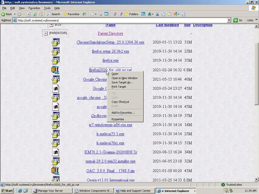The height and width of the screenshot is (194, 259).
Task: Open the History clock icon
Action: [84, 14]
